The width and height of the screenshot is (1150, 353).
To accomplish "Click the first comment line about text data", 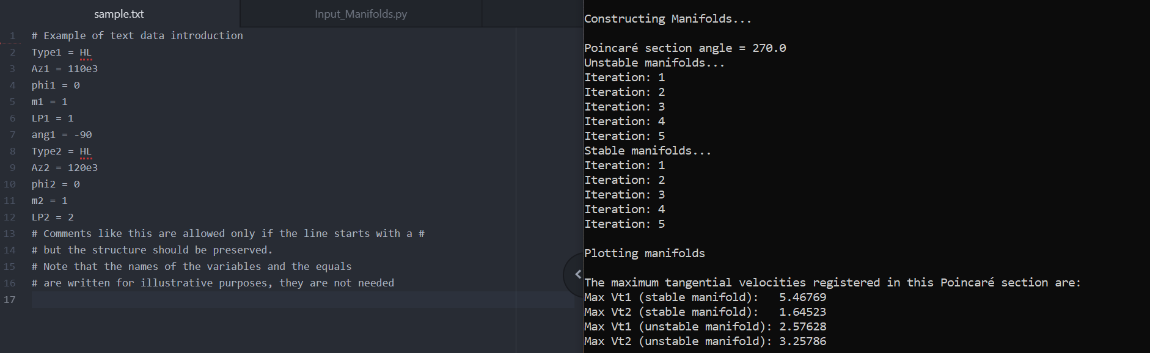I will pyautogui.click(x=137, y=35).
